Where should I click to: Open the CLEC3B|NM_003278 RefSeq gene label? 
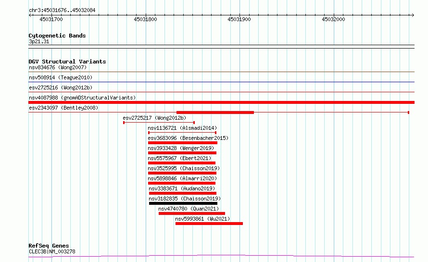click(x=52, y=251)
